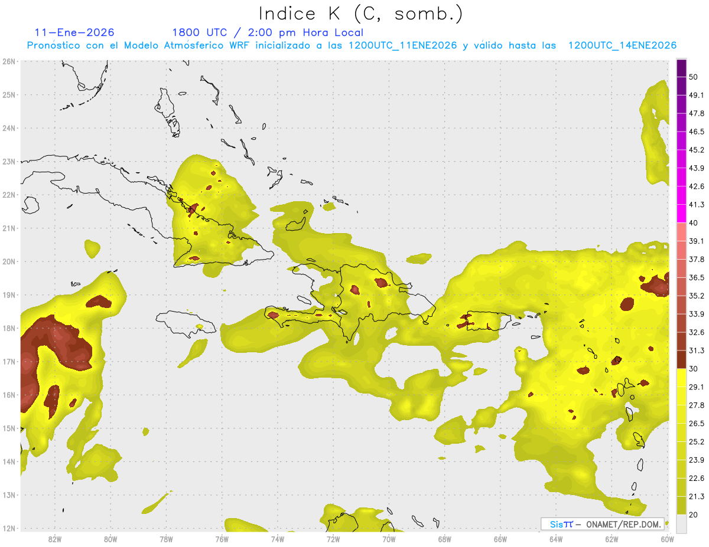Click the color bar label "32.6"

tap(697, 332)
